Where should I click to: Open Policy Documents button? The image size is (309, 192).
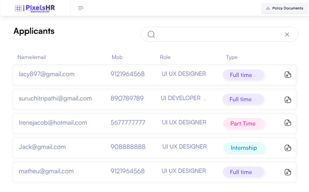(x=284, y=8)
